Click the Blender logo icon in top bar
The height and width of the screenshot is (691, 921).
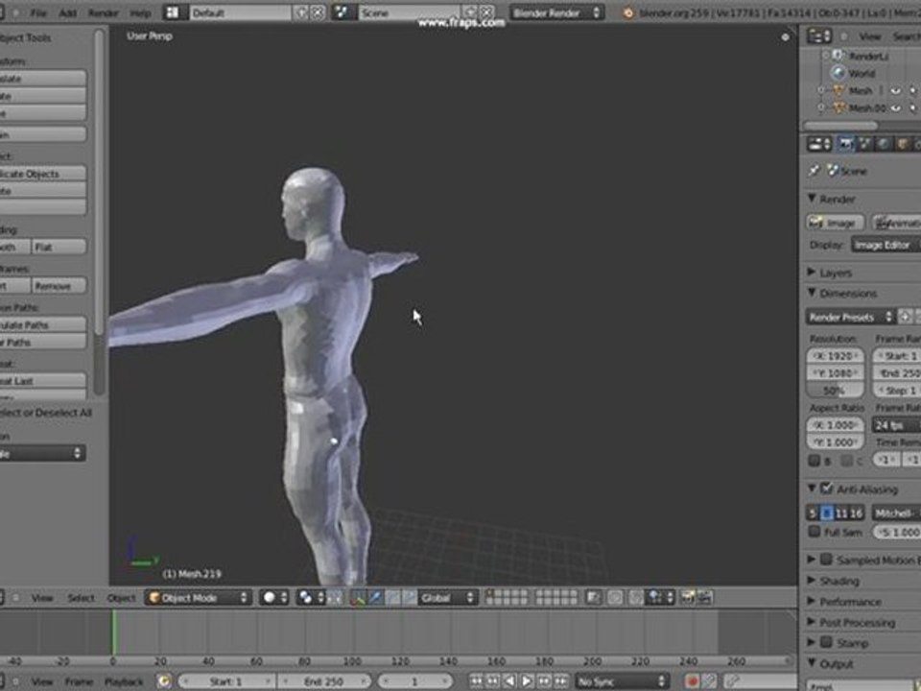[x=627, y=12]
